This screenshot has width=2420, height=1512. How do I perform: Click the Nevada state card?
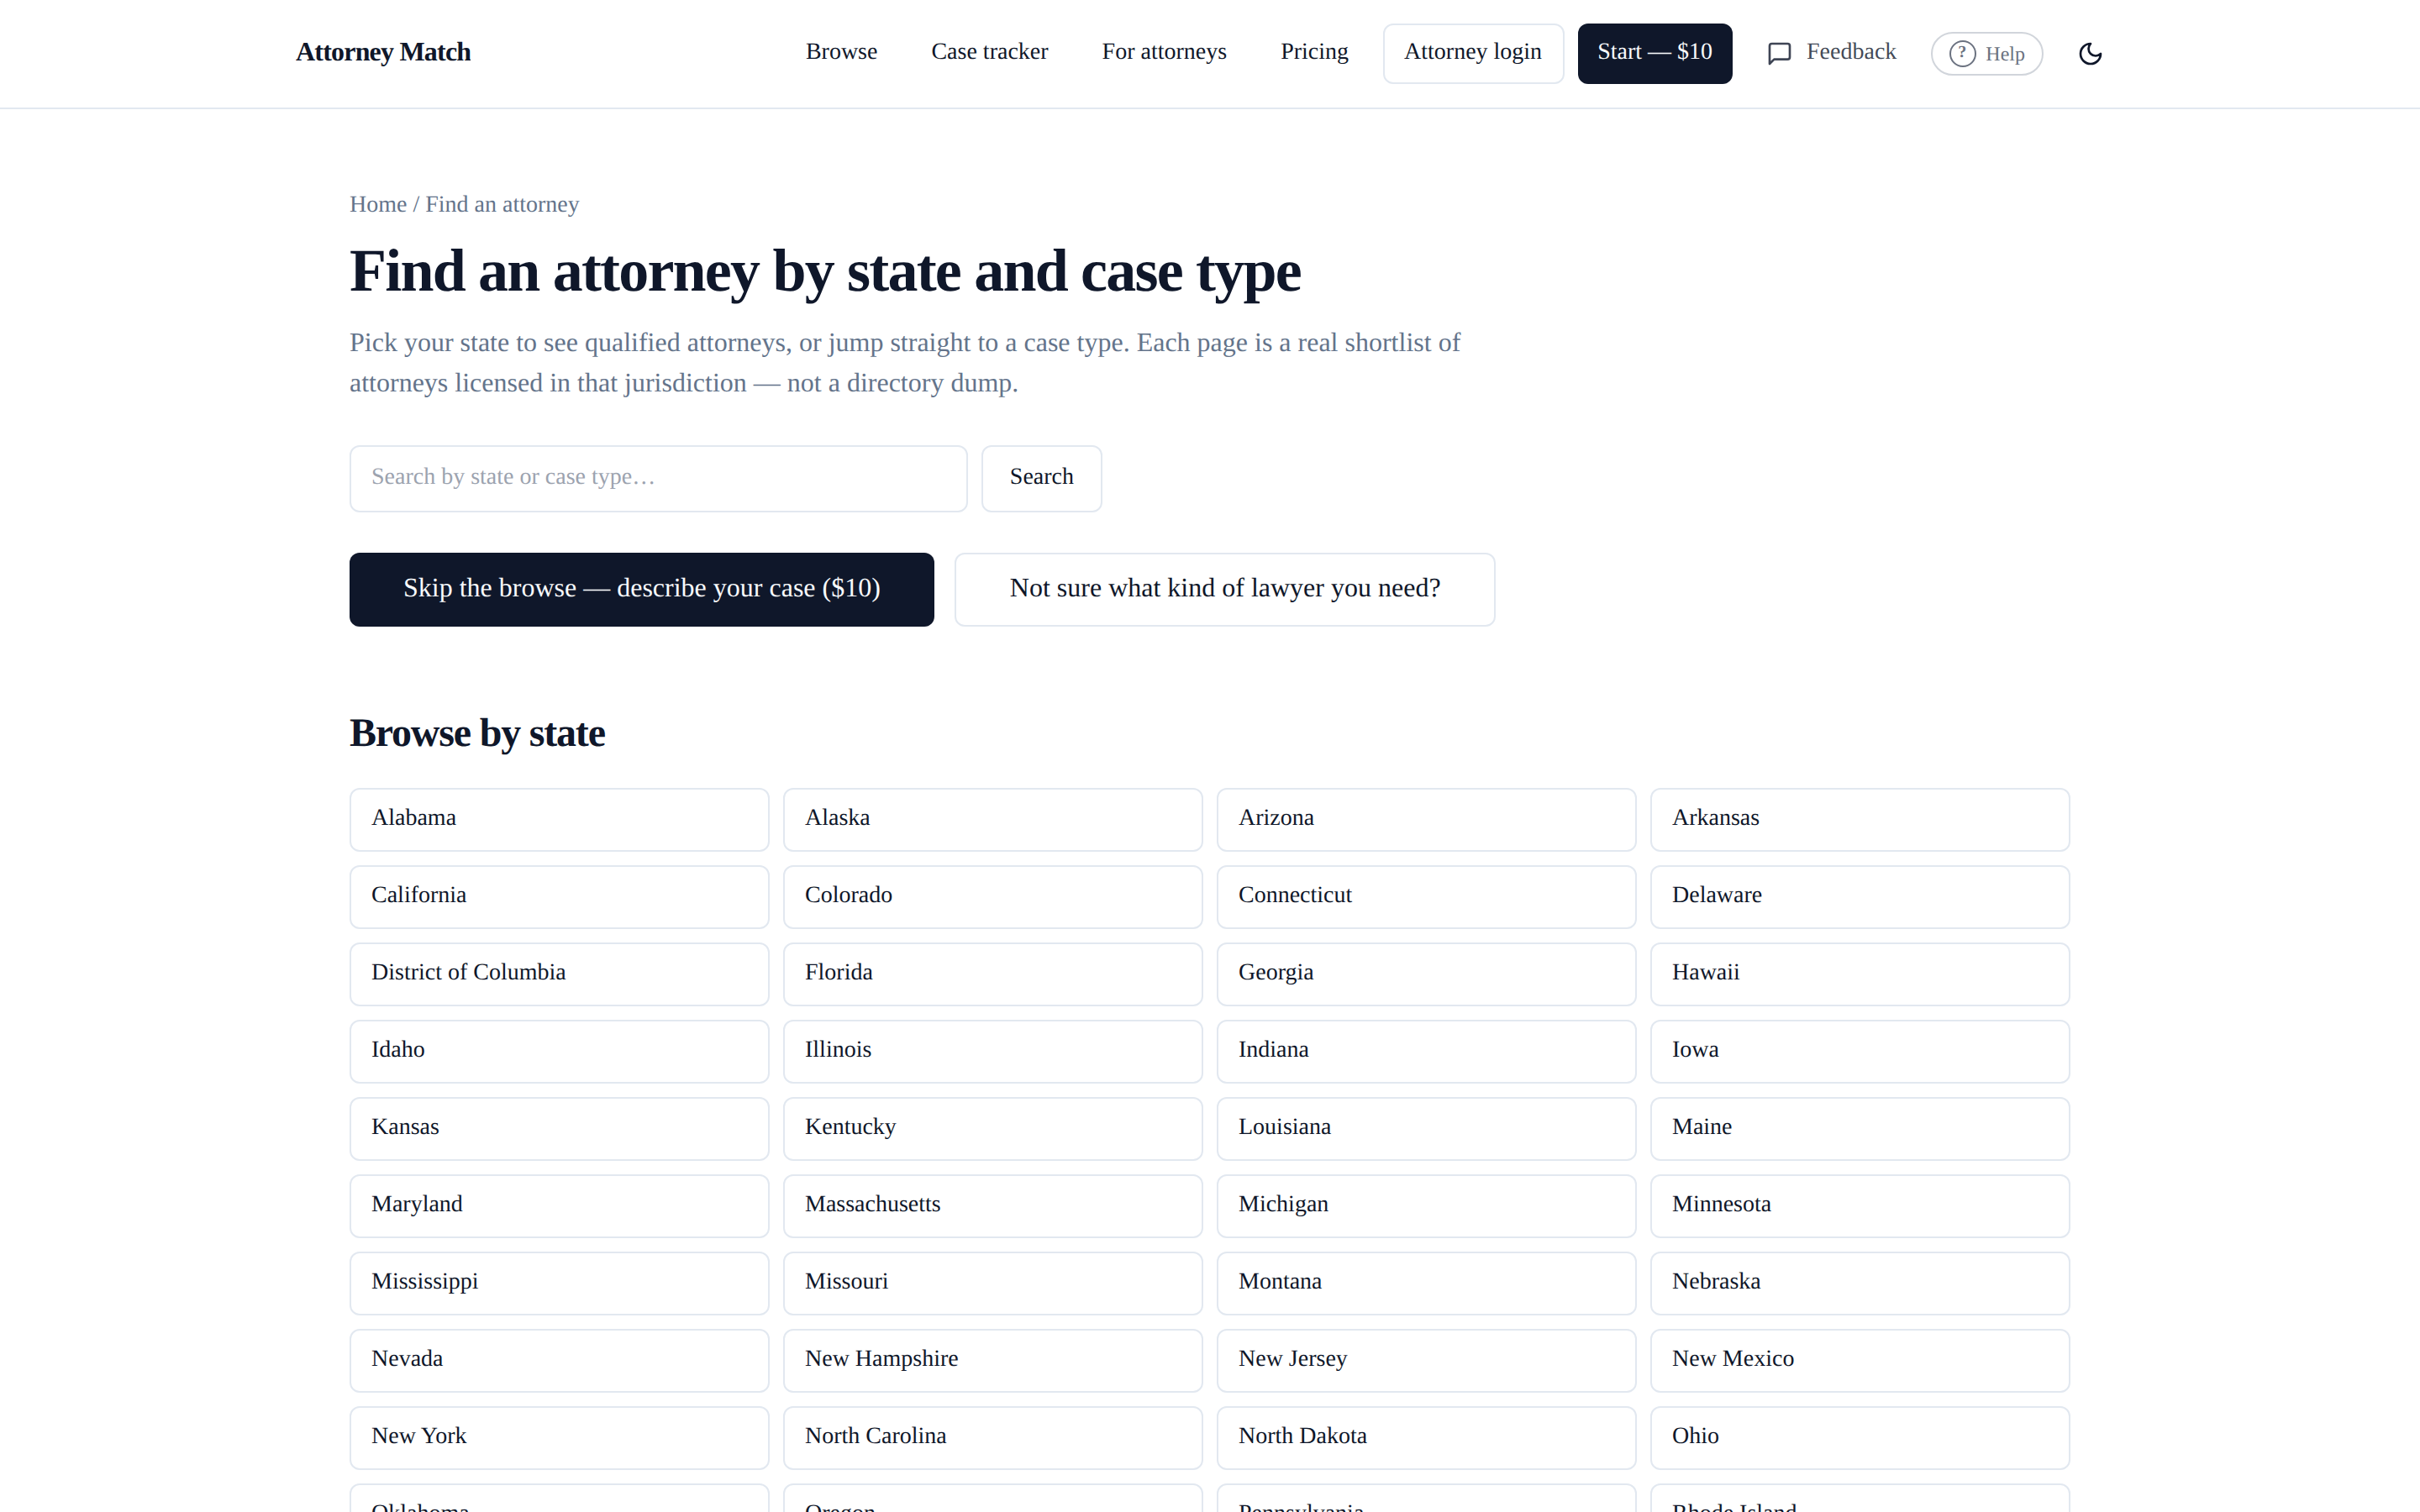tap(559, 1360)
